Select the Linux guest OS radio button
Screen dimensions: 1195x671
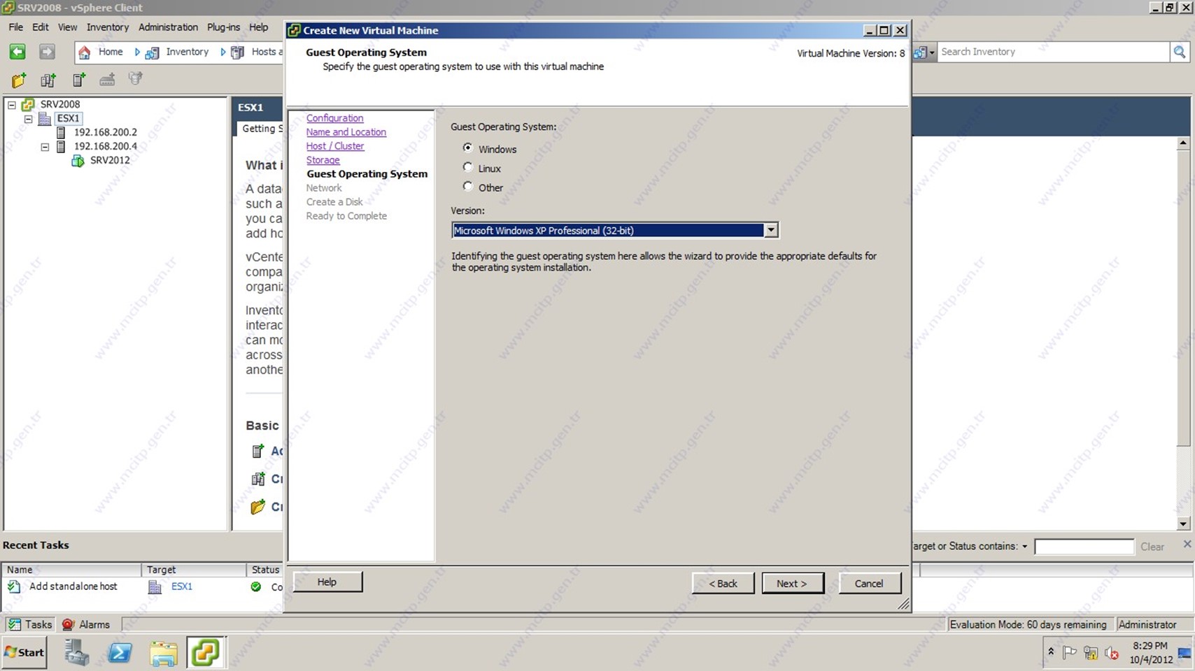pyautogui.click(x=468, y=167)
